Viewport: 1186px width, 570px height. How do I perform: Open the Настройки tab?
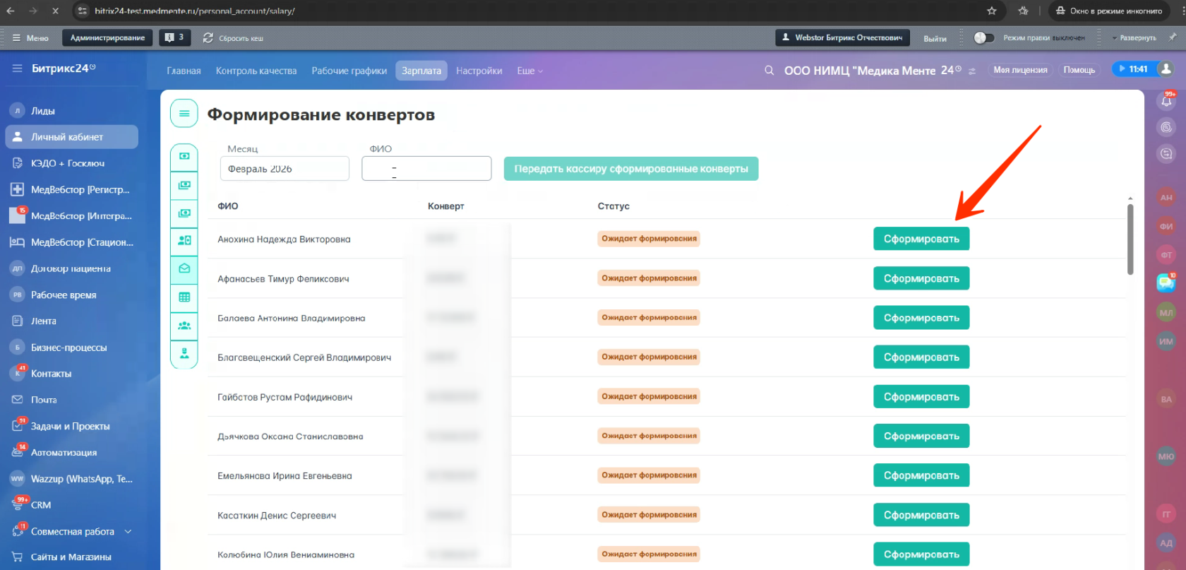point(479,71)
